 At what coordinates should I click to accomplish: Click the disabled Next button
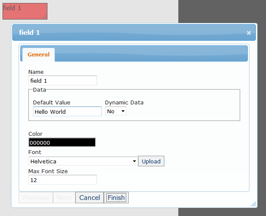64,197
